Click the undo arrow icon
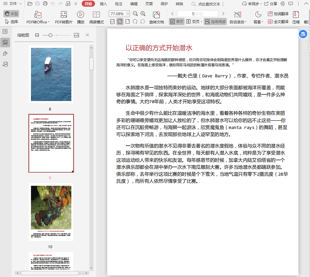This screenshot has width=310, height=277. click(53, 4)
